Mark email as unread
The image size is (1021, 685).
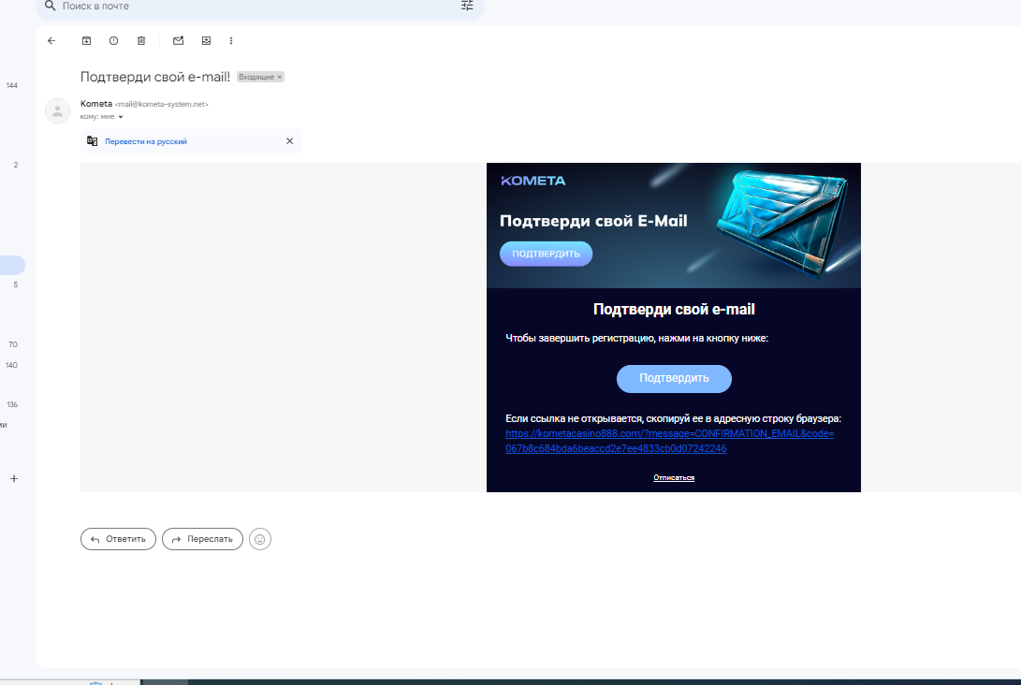178,41
